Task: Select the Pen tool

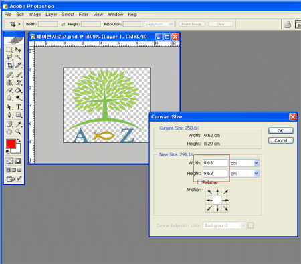Action: pyautogui.click(x=9, y=115)
